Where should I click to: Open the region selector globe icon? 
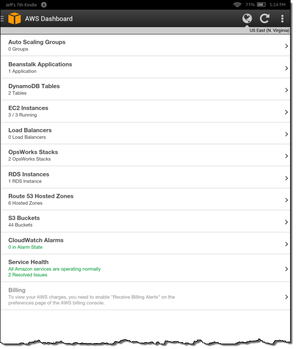(247, 19)
